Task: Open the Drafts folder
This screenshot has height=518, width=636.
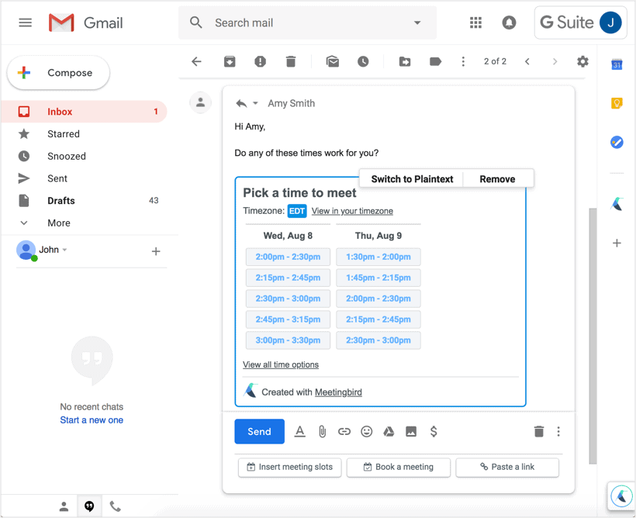Action: click(85, 200)
